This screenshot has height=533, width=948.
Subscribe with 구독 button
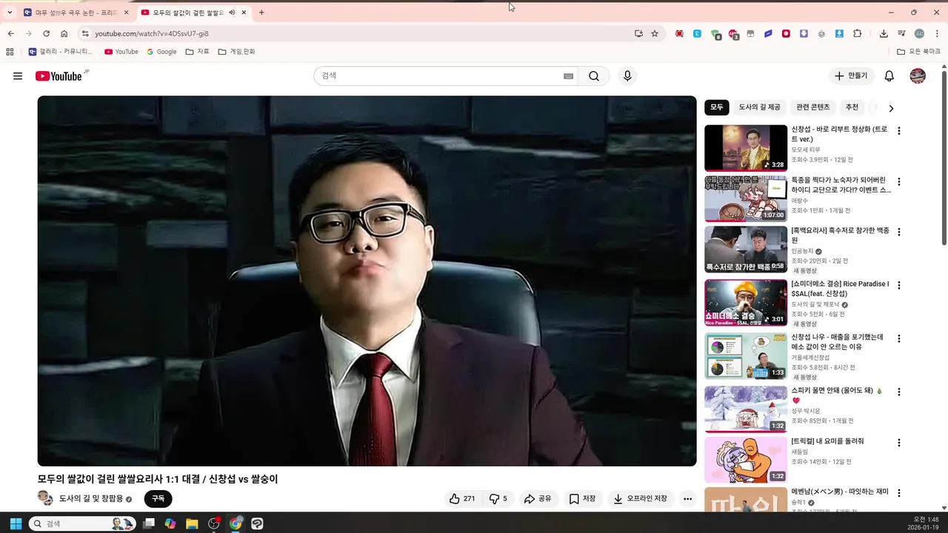(x=158, y=499)
